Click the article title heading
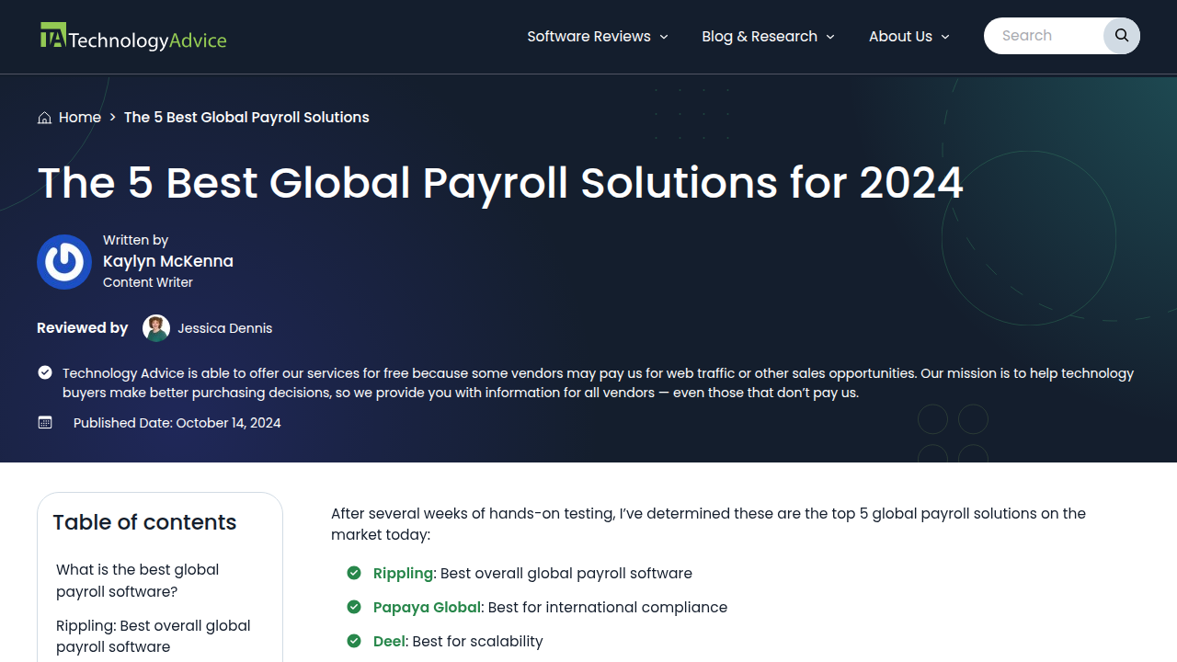The width and height of the screenshot is (1177, 662). (x=500, y=182)
